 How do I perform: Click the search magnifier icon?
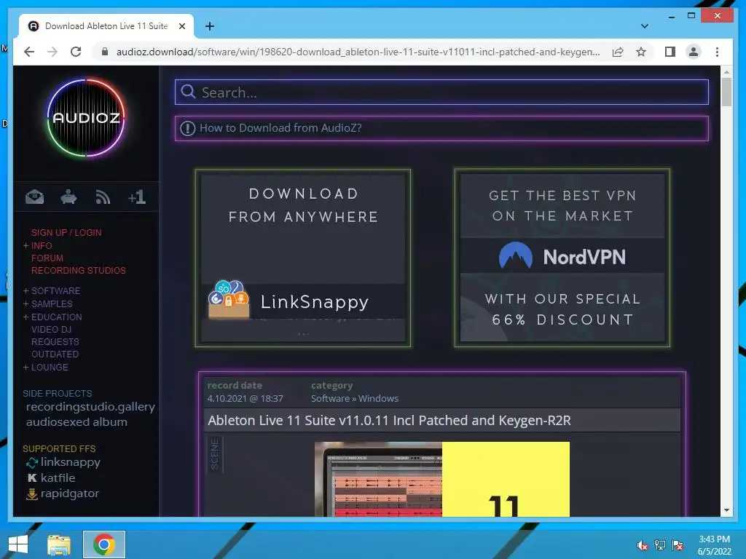click(x=189, y=92)
